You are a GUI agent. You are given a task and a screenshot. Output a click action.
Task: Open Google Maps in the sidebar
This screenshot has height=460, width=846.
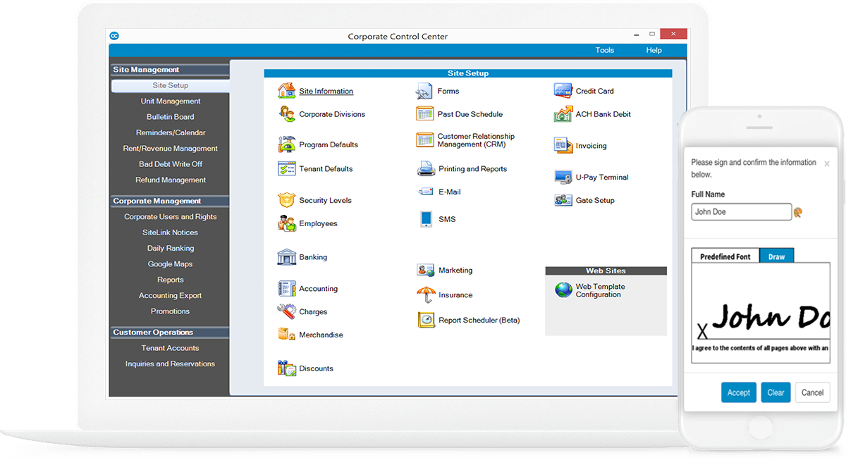[171, 264]
